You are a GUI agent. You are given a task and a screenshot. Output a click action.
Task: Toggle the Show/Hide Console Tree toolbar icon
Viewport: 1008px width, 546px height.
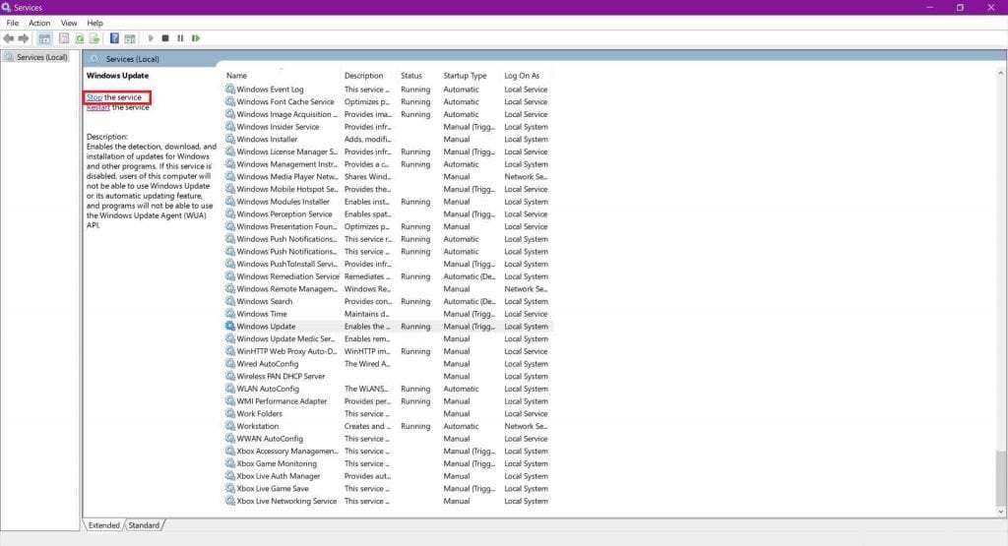coord(44,38)
